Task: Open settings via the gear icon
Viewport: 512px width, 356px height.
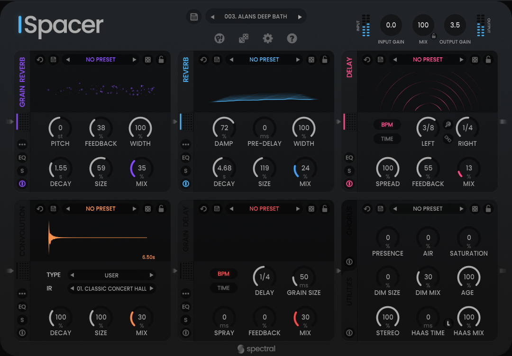Action: 268,38
